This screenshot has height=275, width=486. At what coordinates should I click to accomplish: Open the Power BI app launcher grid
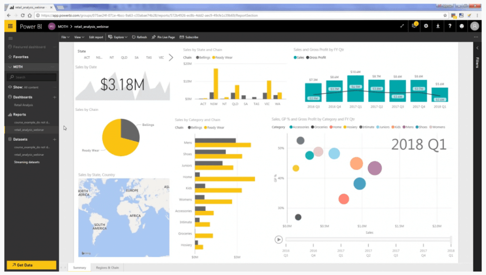(11, 26)
